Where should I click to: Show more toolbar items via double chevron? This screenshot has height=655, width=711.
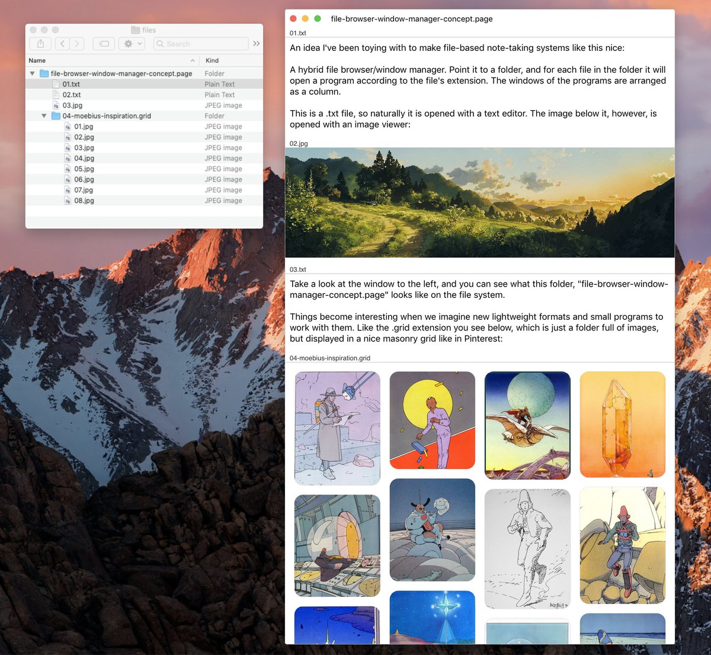pos(257,44)
